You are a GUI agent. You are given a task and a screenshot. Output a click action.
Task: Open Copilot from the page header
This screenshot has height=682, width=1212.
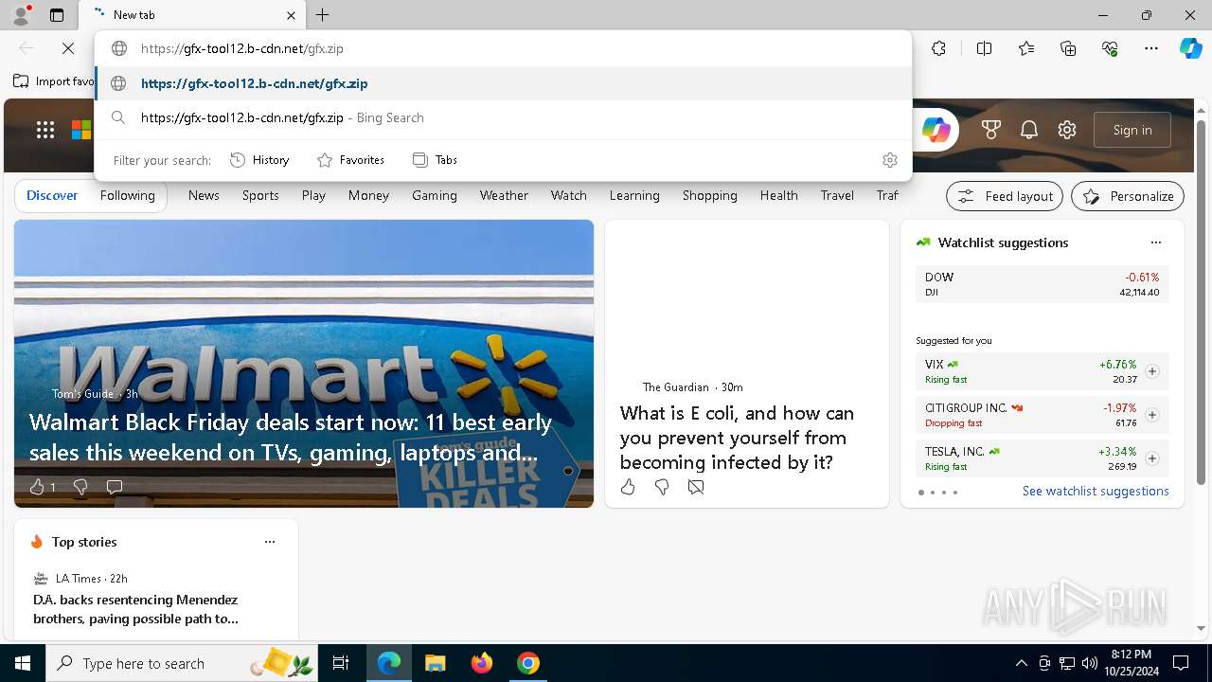pos(936,130)
